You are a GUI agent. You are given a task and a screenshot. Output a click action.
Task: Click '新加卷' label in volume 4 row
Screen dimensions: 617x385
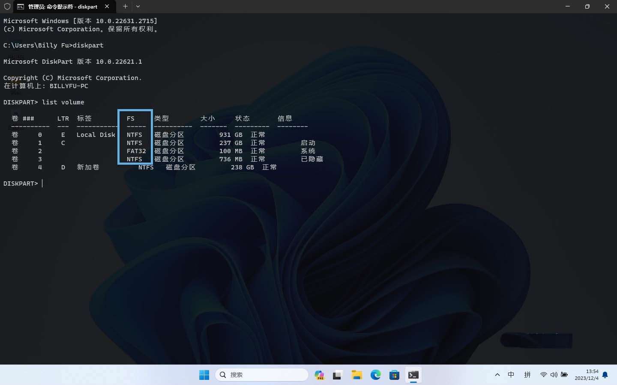tap(88, 167)
